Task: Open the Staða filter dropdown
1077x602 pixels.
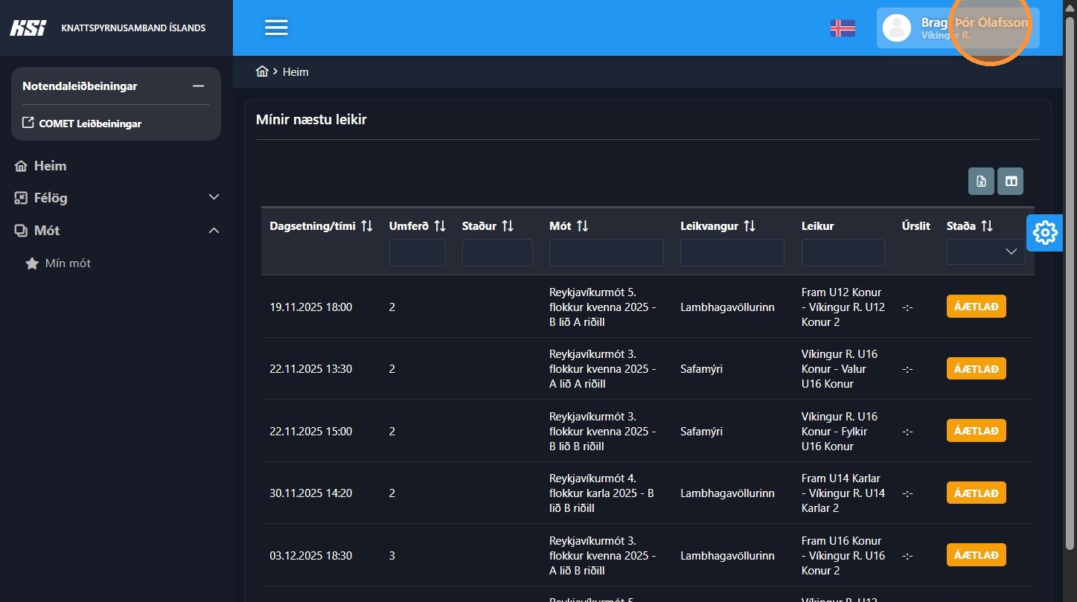Action: 986,252
